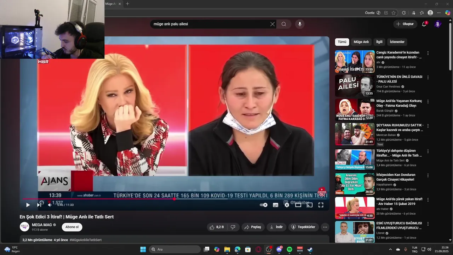This screenshot has height=255, width=453.
Task: Enter full screen mode
Action: [x=321, y=205]
